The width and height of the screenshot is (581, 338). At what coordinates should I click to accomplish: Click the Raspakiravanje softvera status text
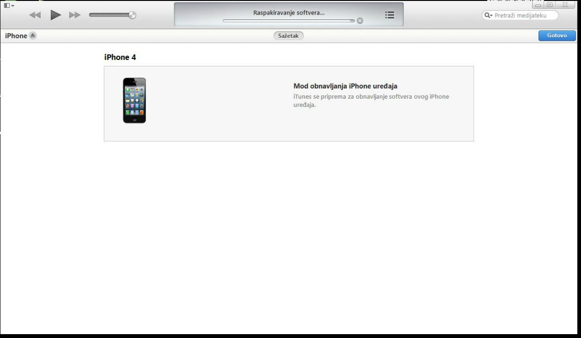(289, 13)
